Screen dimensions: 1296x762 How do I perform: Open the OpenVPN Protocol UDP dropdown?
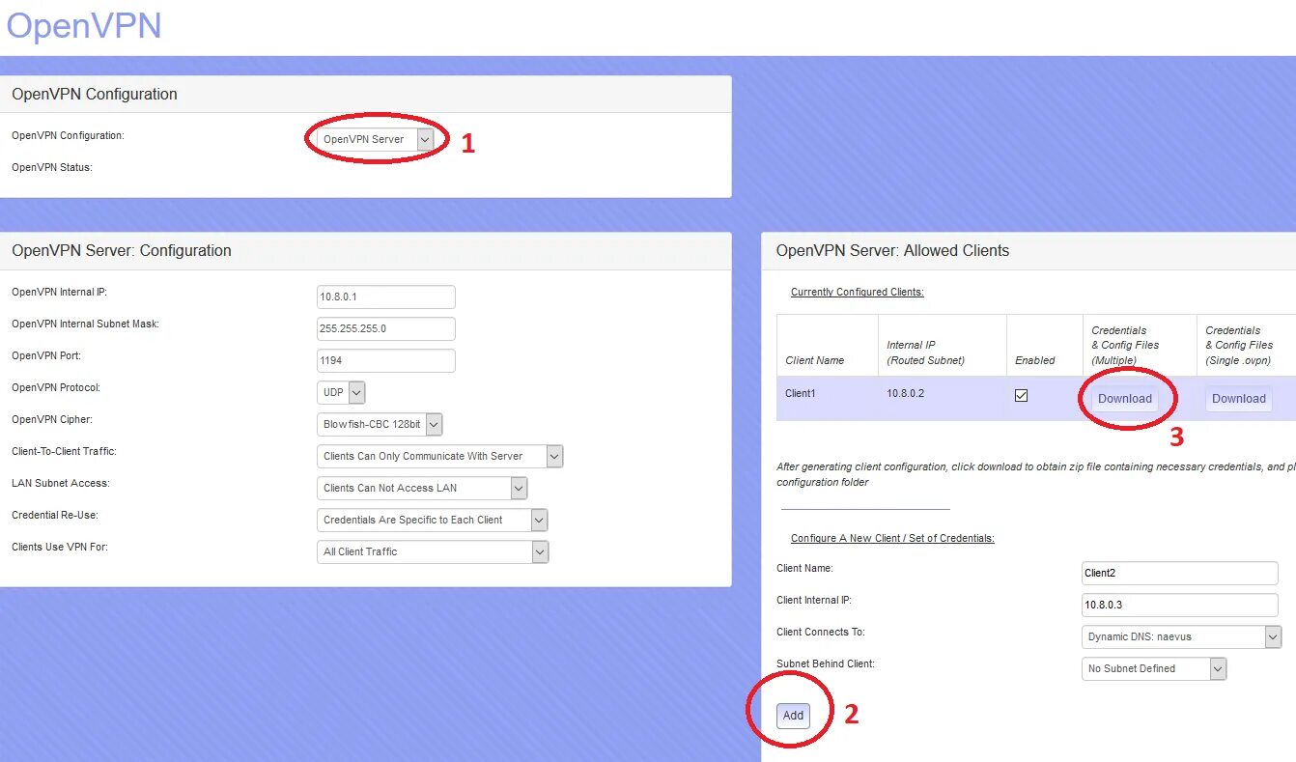coord(341,392)
